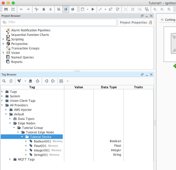
Task: Collapse the Tutorial Device folder
Action: click(22, 137)
